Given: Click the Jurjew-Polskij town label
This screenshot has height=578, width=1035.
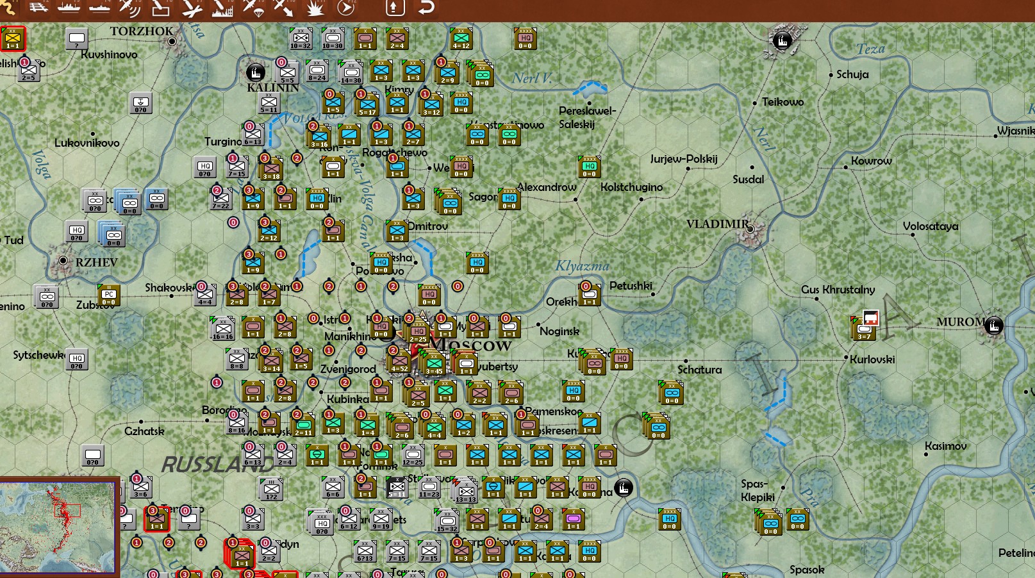Looking at the screenshot, I should pos(684,159).
